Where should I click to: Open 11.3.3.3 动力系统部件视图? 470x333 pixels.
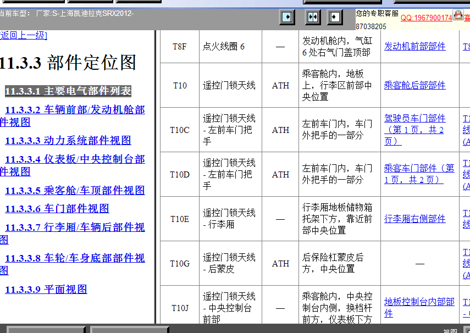68,140
